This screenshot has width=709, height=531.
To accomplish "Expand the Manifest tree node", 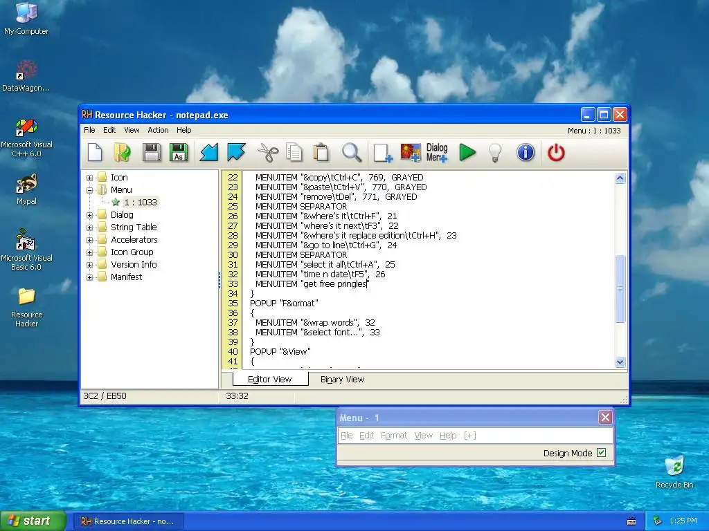I will coord(89,277).
